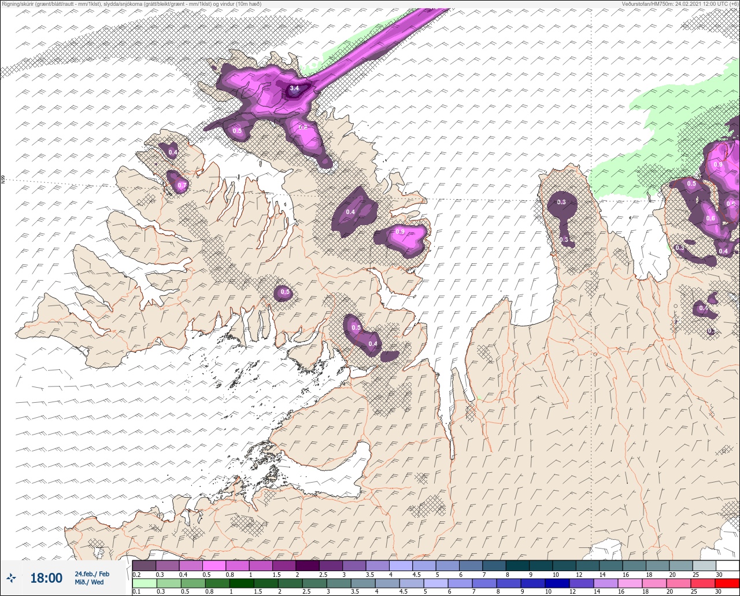
Task: Select the pale green first swatch of lower legend
Action: point(145,583)
